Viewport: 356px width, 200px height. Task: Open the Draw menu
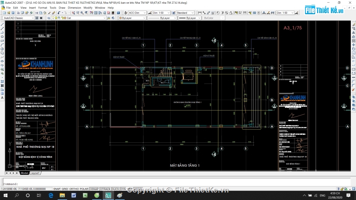(x=62, y=8)
